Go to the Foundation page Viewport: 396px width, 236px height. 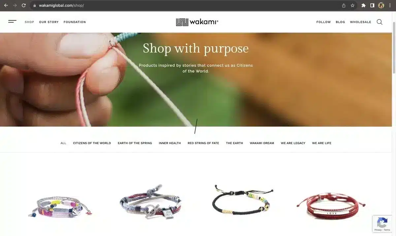coord(75,22)
